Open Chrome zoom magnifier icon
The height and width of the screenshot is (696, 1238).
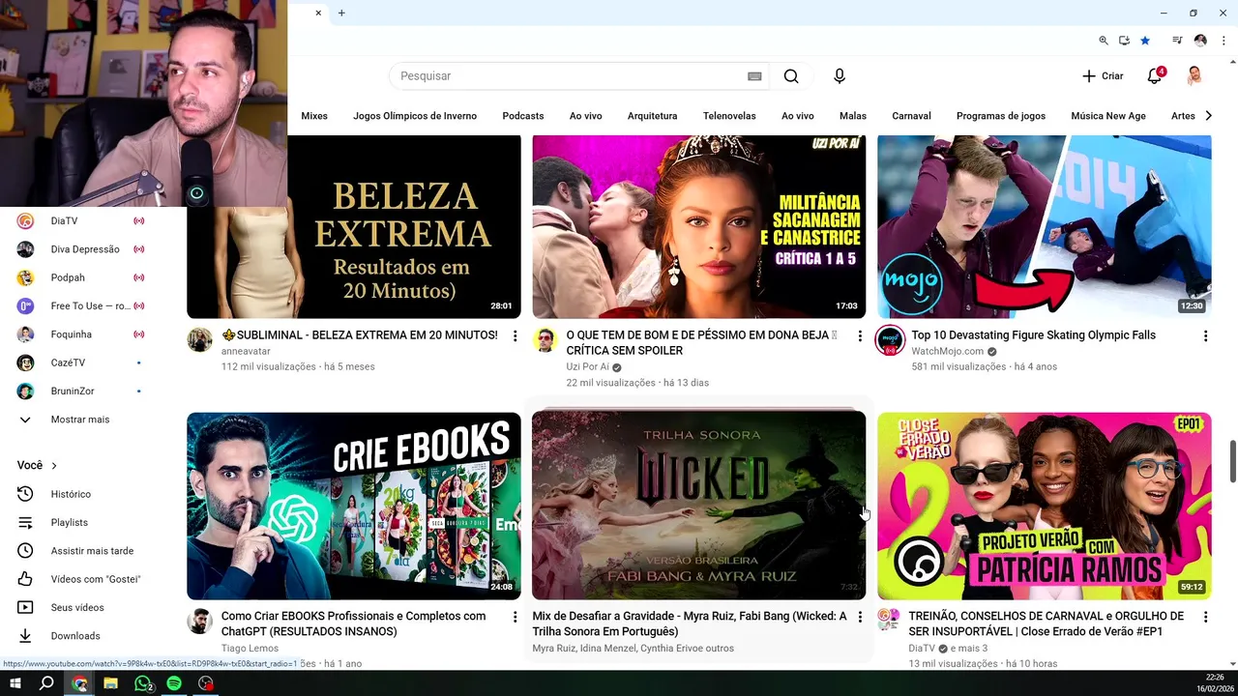[1104, 41]
